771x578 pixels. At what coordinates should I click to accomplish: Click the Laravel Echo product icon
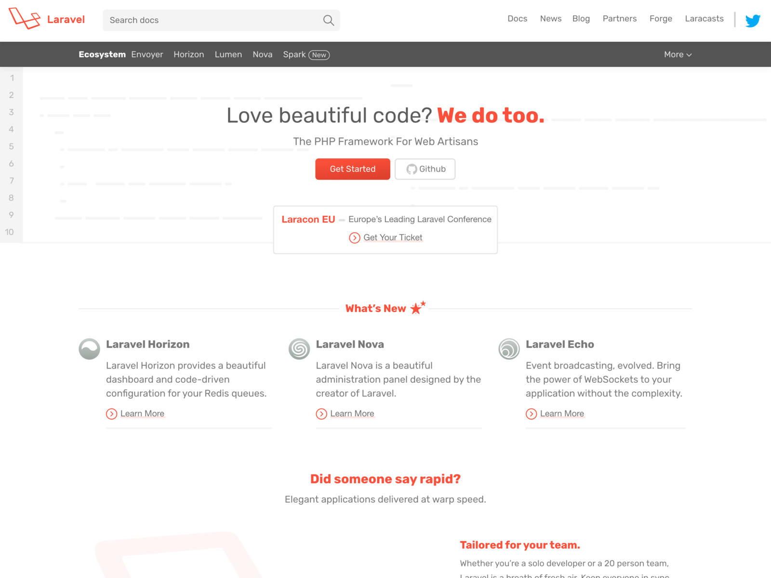[x=509, y=349]
